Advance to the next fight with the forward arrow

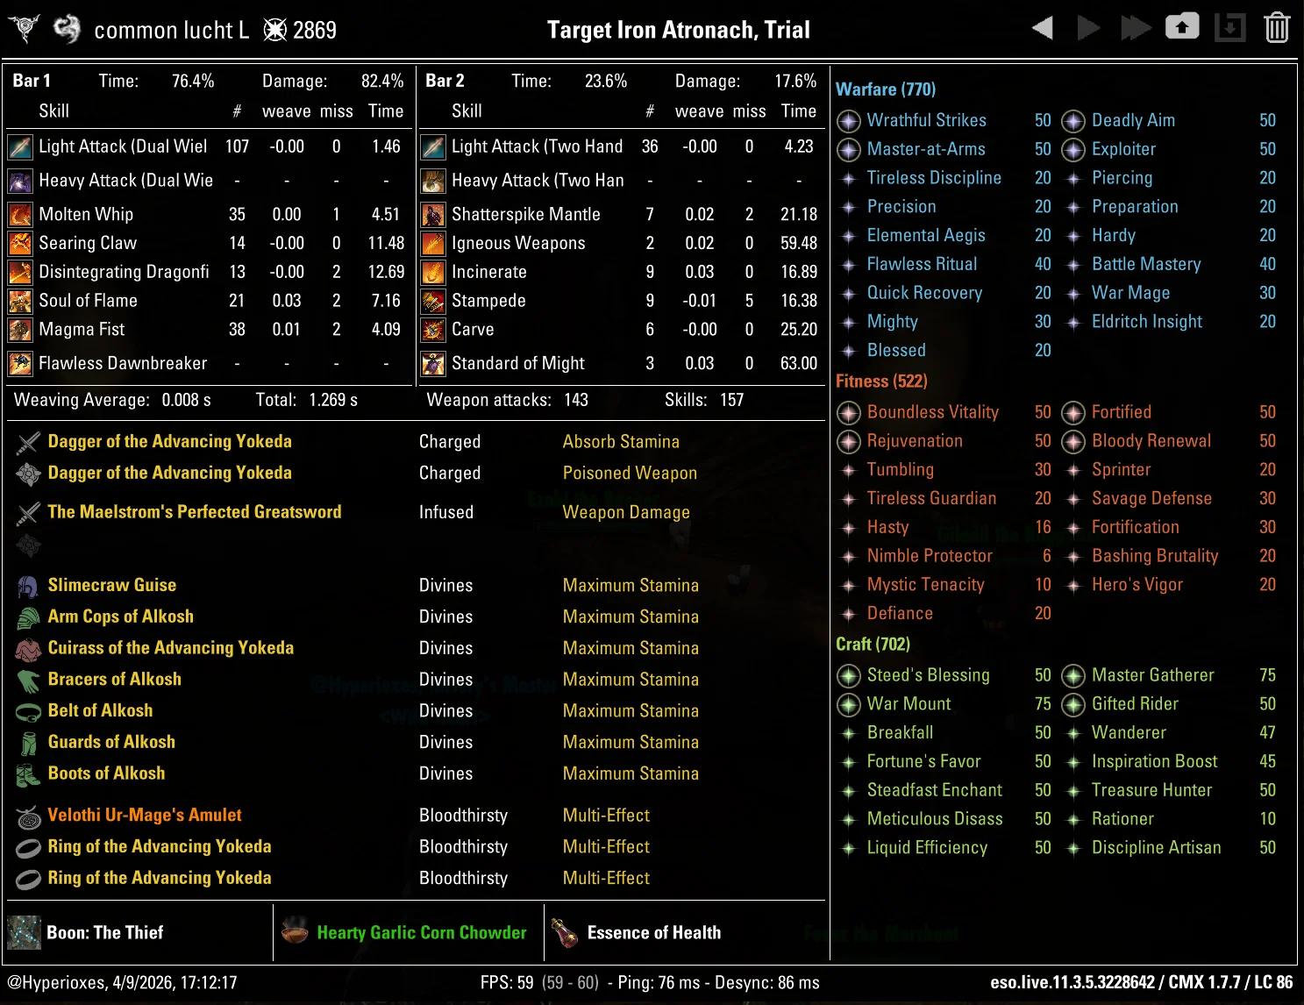pos(1089,27)
